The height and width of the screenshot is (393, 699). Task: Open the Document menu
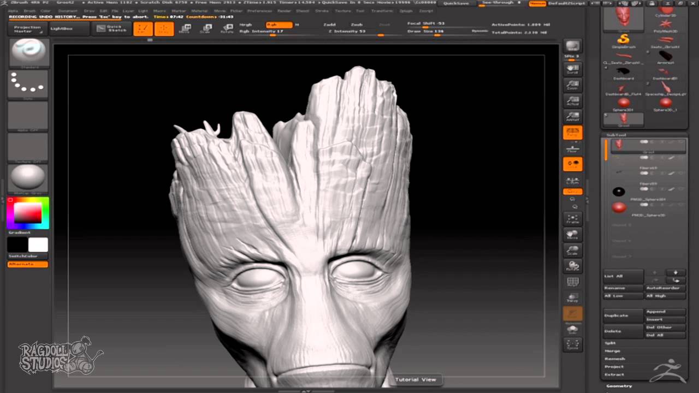(x=68, y=11)
